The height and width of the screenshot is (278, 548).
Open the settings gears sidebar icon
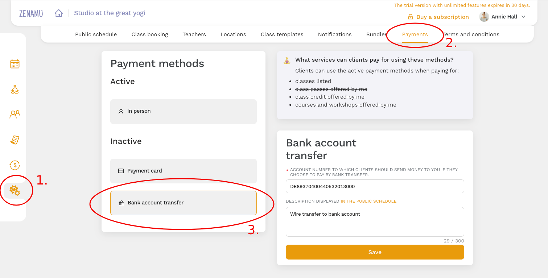(15, 190)
